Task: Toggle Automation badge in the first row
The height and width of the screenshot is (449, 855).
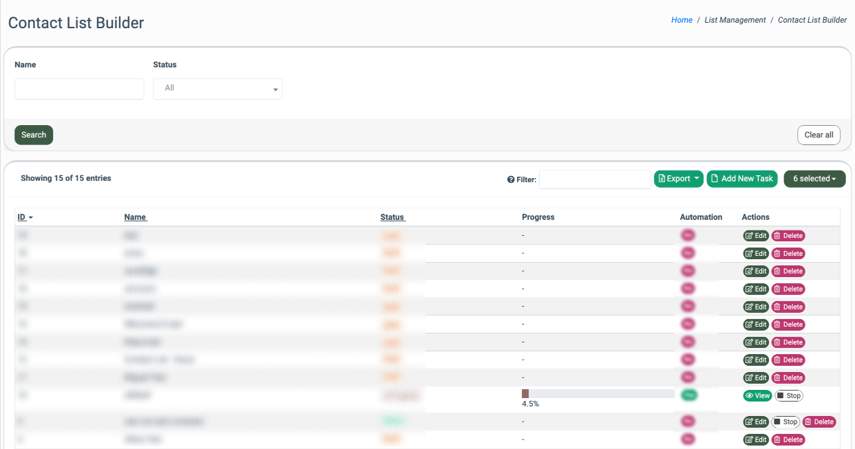Action: (688, 235)
